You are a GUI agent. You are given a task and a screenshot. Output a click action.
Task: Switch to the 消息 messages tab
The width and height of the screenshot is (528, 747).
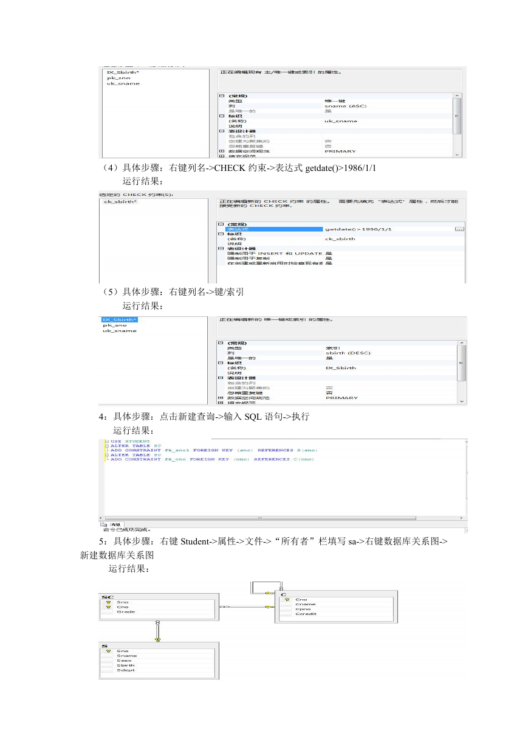(x=112, y=524)
